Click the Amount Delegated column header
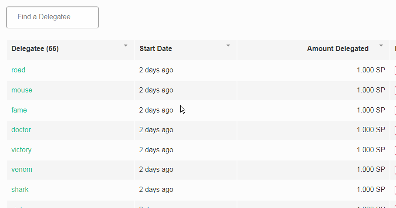The height and width of the screenshot is (208, 396). point(338,49)
